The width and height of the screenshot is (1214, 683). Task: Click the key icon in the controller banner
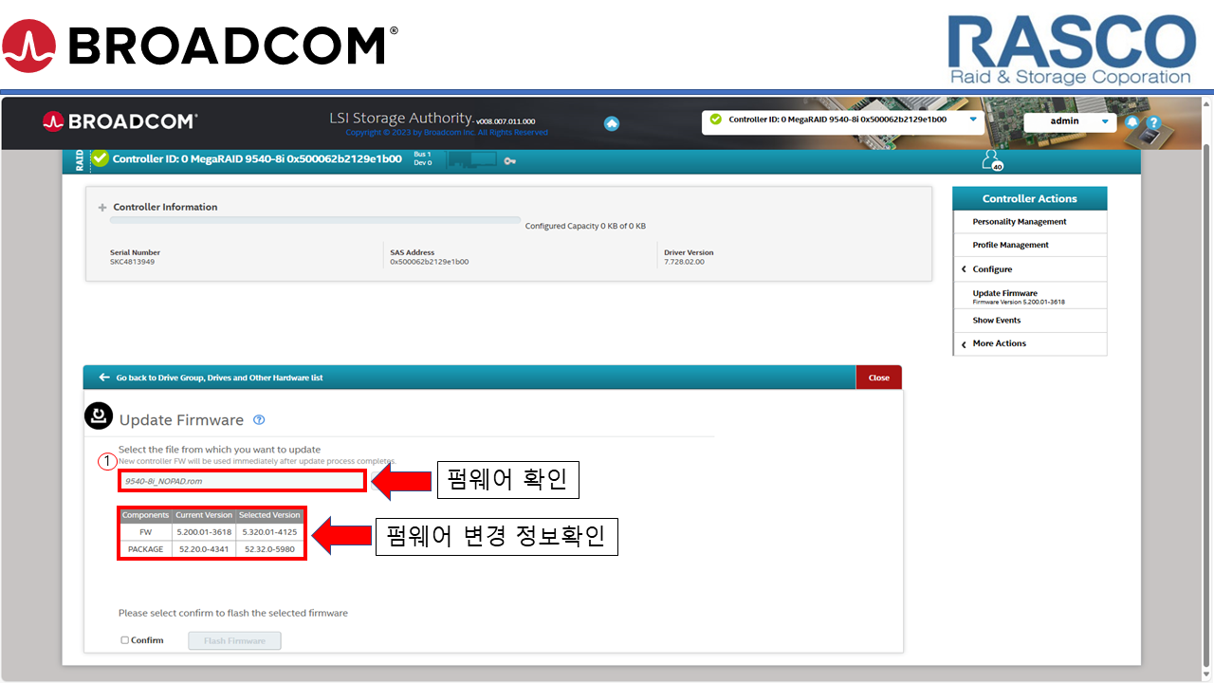(x=509, y=161)
